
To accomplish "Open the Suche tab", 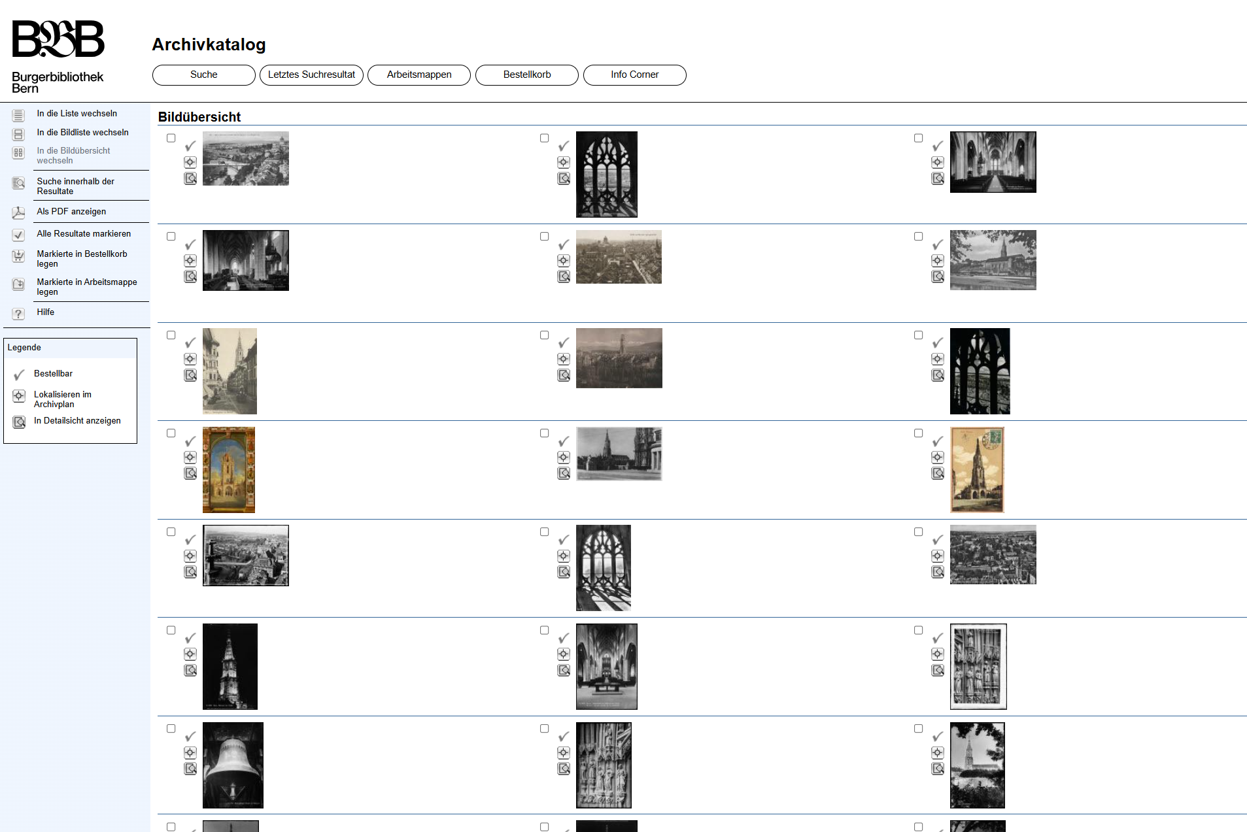I will (x=203, y=75).
